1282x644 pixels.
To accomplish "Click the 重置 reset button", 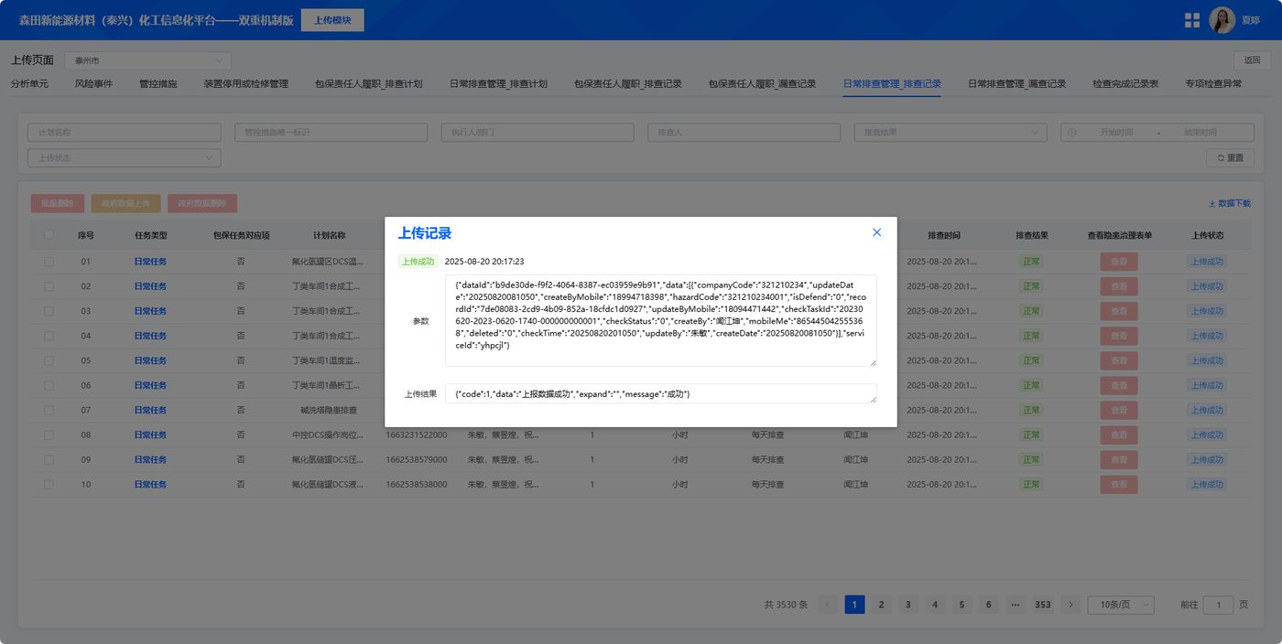I will click(1230, 158).
